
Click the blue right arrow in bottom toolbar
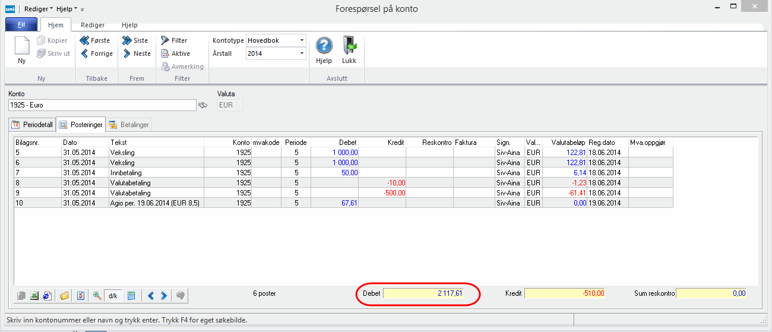point(164,295)
